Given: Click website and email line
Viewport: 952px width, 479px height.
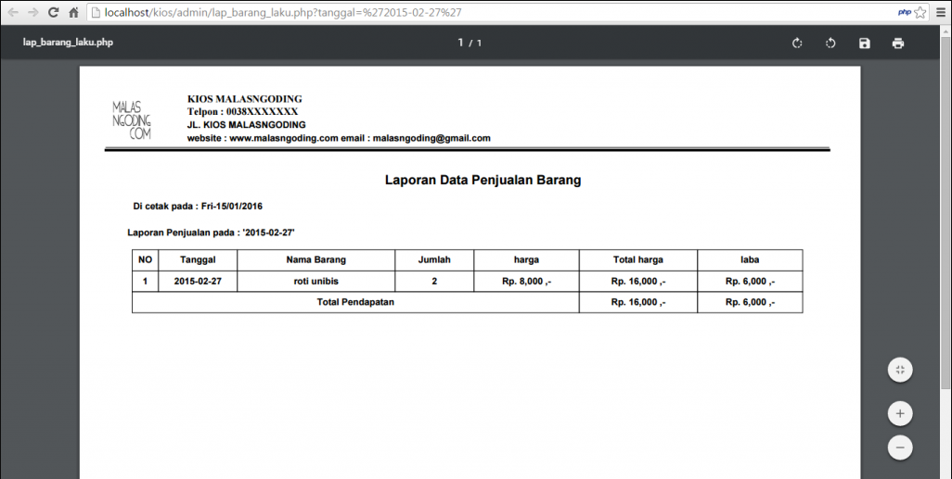Looking at the screenshot, I should pos(339,138).
